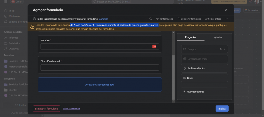The image size is (264, 117).
Task: Click the Dirección de email input field
Action: pos(100,68)
